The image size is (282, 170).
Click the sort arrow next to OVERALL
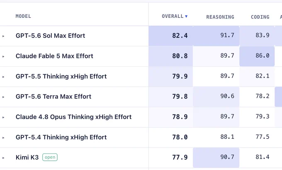(186, 16)
